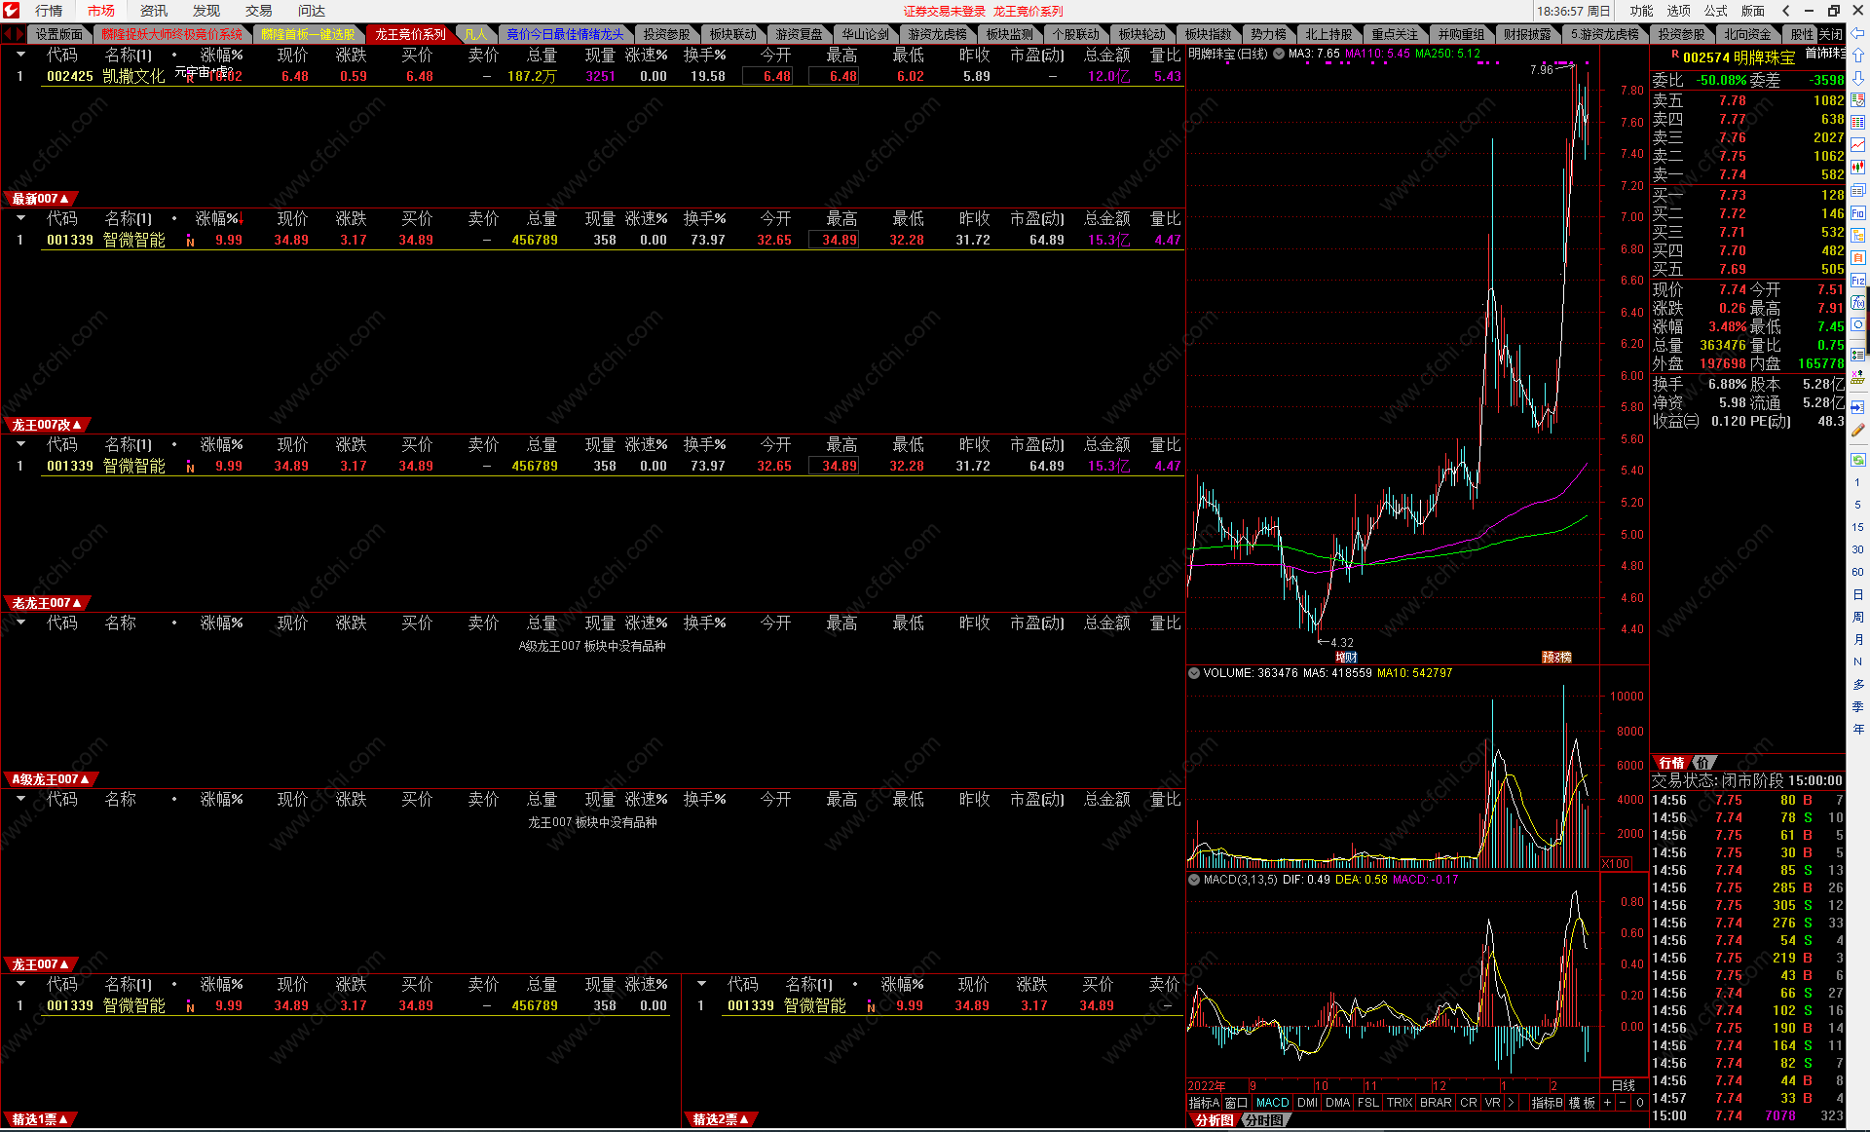The height and width of the screenshot is (1132, 1870).
Task: Click the left arrow icon in right sidebar
Action: (x=1858, y=32)
